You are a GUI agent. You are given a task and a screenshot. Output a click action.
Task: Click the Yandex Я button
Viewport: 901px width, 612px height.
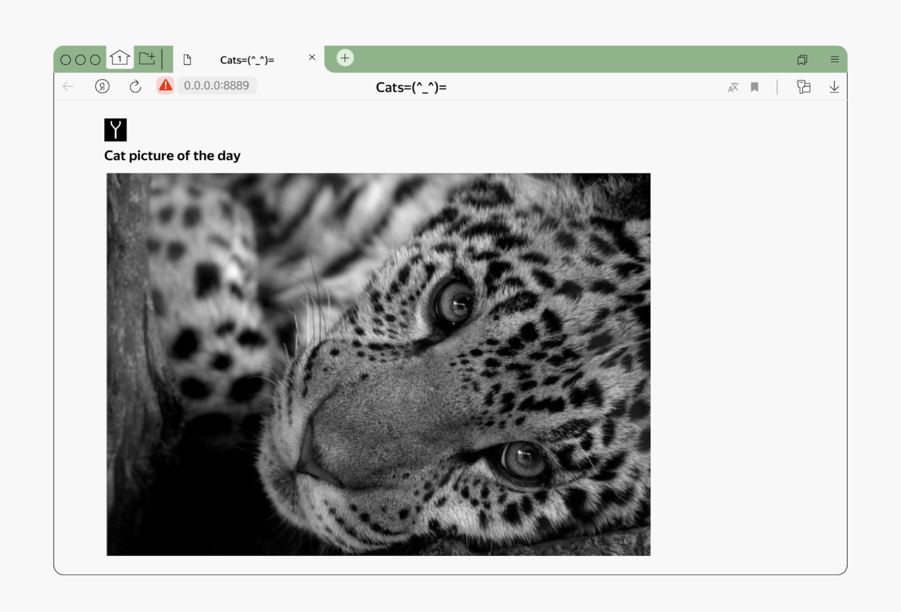click(102, 86)
